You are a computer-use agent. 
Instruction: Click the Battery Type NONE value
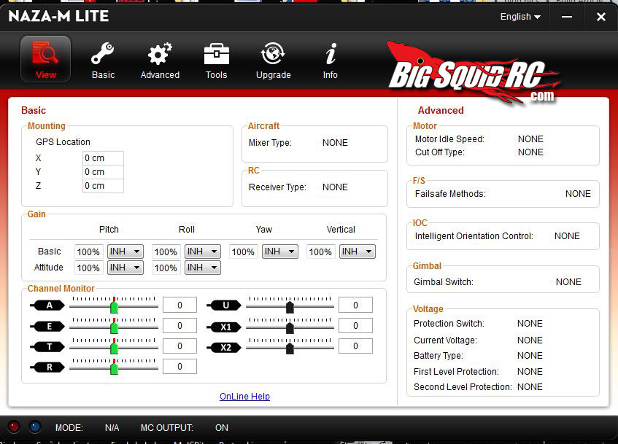[530, 355]
